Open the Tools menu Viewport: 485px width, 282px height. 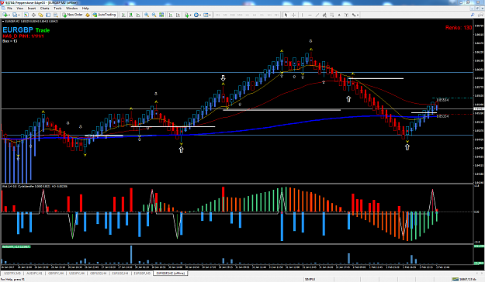click(57, 9)
